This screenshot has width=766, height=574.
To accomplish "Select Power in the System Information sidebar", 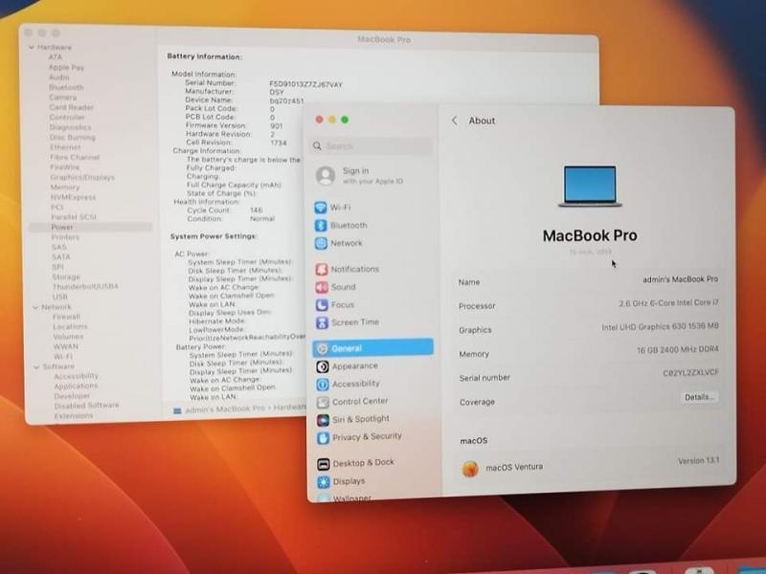I will tap(62, 228).
